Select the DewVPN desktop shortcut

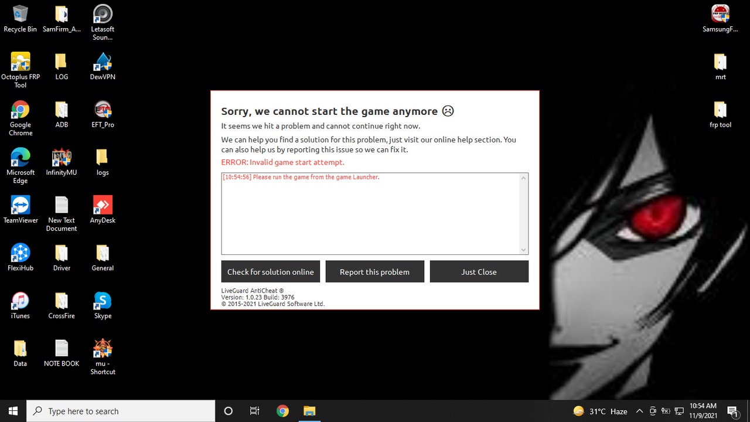(x=103, y=66)
